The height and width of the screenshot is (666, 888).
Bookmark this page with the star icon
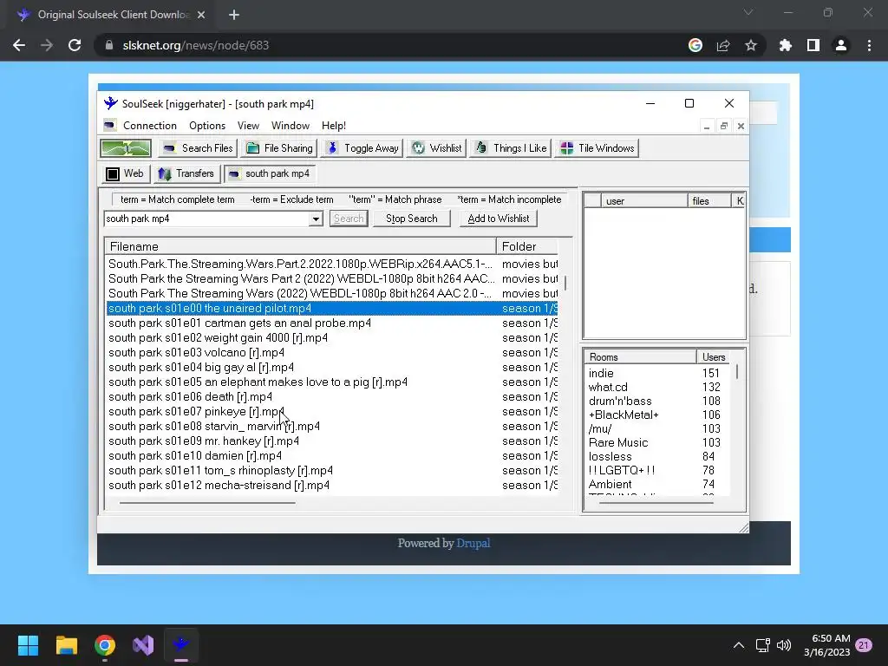click(750, 45)
